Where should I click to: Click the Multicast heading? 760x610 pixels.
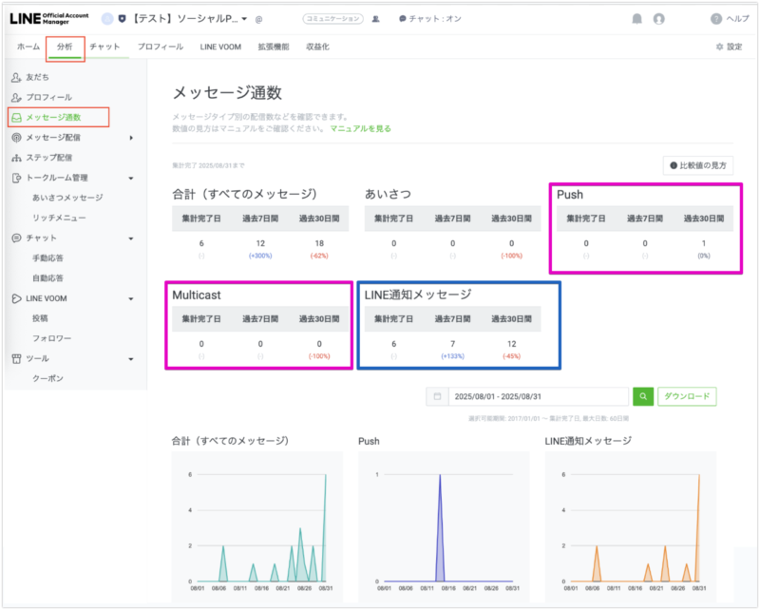point(197,295)
